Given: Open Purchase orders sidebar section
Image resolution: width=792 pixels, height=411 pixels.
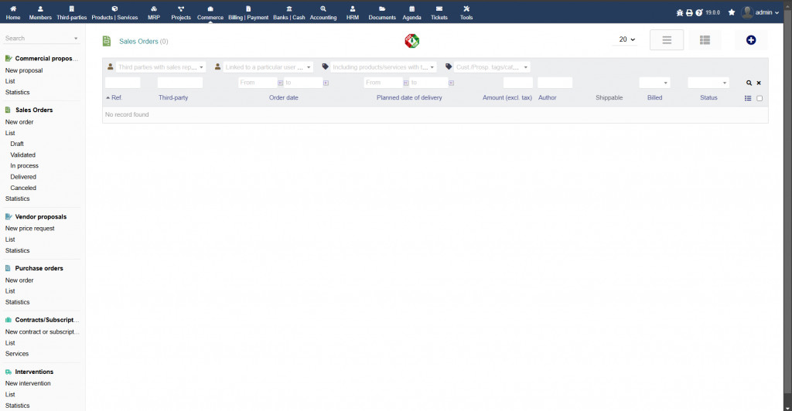Looking at the screenshot, I should tap(39, 268).
